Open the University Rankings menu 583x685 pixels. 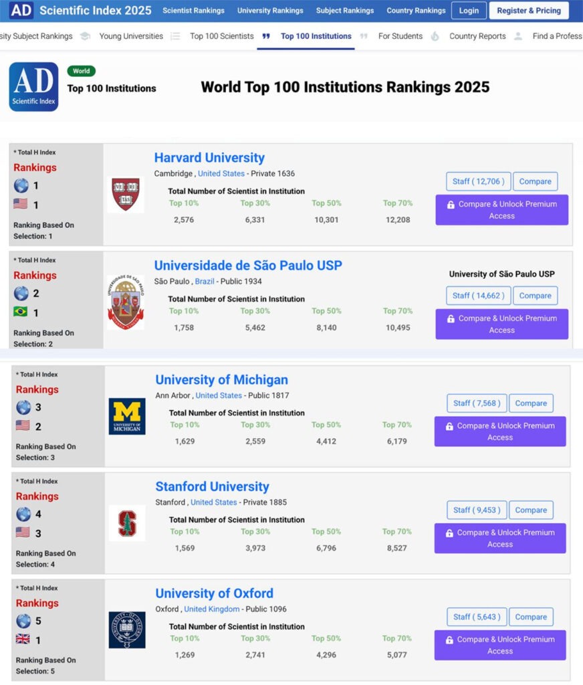[270, 11]
